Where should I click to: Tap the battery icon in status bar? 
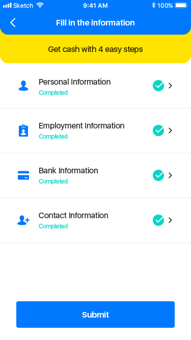tap(181, 5)
